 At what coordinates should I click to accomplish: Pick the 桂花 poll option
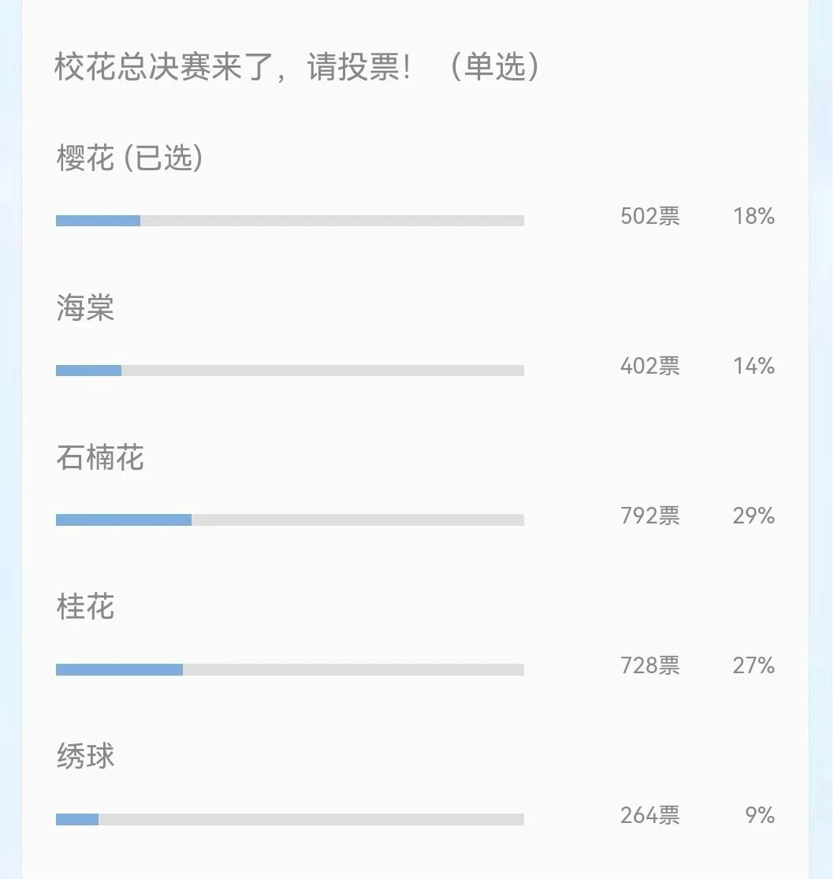click(x=86, y=608)
